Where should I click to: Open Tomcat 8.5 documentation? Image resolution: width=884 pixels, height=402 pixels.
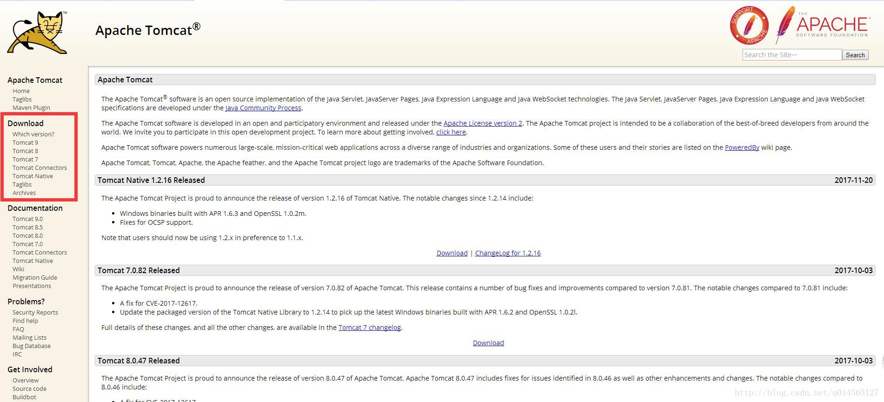pyautogui.click(x=27, y=227)
